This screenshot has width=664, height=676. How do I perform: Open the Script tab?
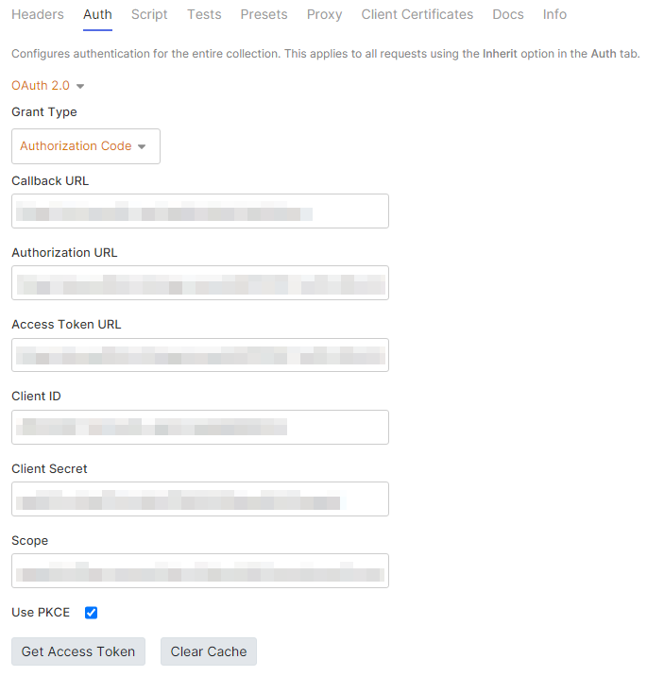point(149,14)
